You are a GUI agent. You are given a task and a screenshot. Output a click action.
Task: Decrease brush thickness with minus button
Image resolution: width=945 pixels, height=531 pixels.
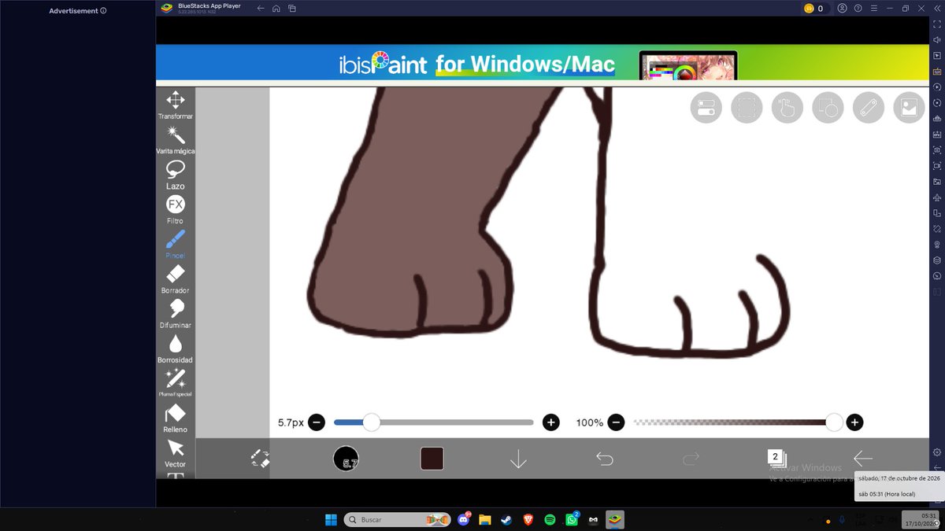tap(317, 422)
